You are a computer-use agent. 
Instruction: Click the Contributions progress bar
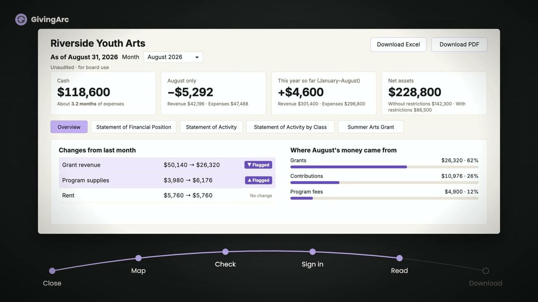pyautogui.click(x=384, y=182)
